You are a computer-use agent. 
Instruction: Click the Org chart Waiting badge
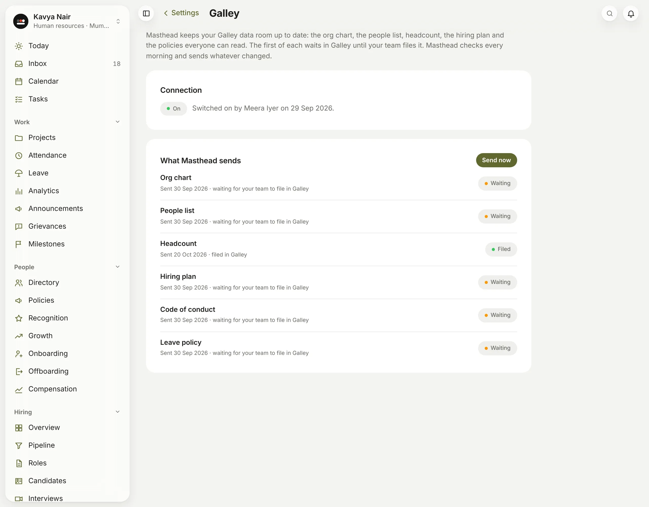pyautogui.click(x=497, y=183)
